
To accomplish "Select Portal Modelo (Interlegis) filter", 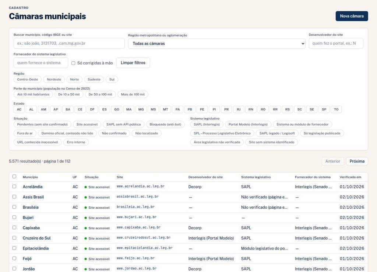I will point(248,125).
